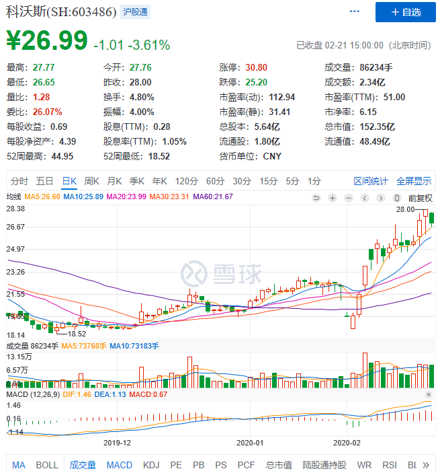
Task: Click the MA5:26.60 legend label
Action: tap(42, 196)
